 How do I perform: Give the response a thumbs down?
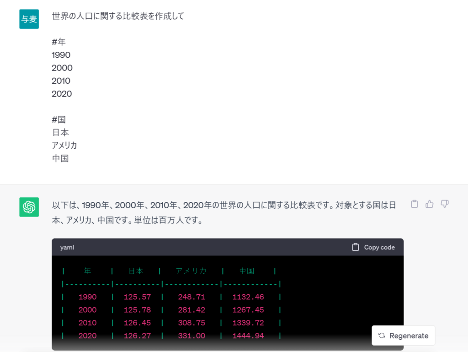pyautogui.click(x=445, y=204)
